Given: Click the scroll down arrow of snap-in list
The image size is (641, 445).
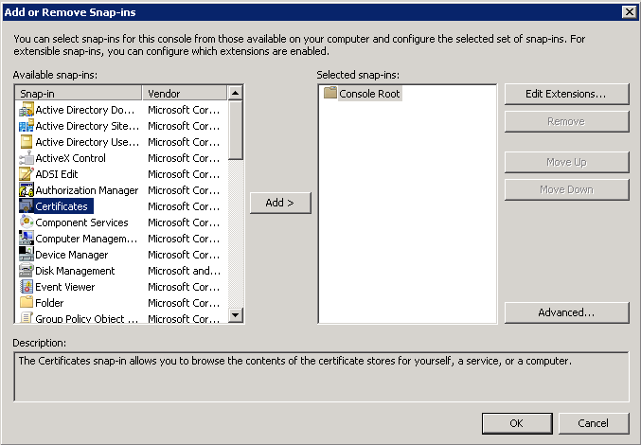Looking at the screenshot, I should (235, 314).
